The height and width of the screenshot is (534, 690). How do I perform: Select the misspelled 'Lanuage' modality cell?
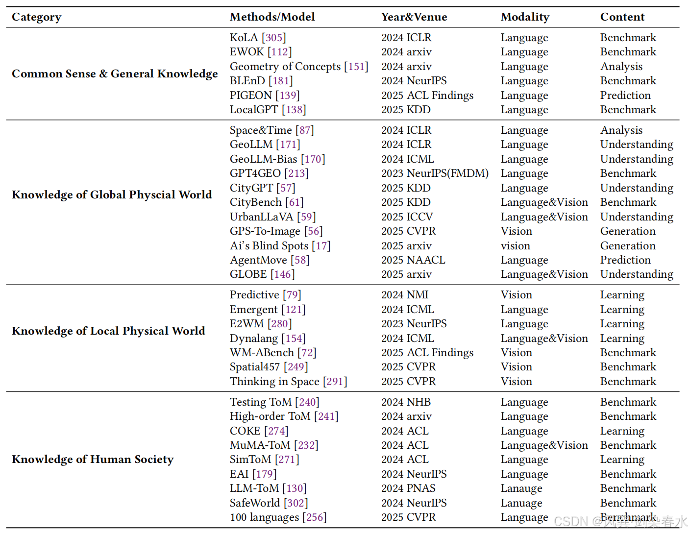click(521, 503)
